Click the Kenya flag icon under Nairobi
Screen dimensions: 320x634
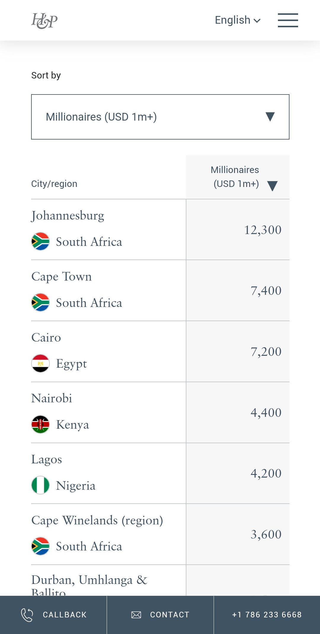pos(41,424)
